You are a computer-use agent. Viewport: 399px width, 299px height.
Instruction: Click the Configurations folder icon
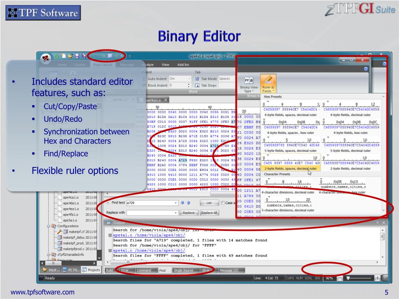point(54,226)
